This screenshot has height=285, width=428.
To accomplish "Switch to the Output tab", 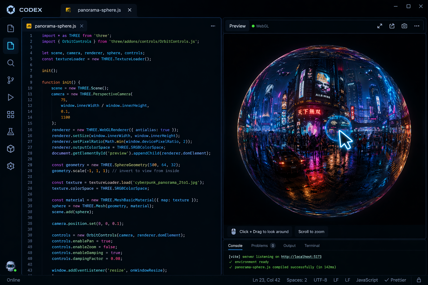I will tap(290, 245).
